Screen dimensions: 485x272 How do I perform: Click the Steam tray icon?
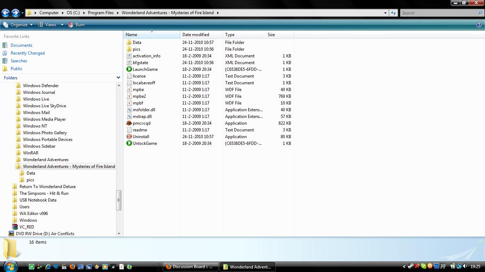[x=410, y=267]
